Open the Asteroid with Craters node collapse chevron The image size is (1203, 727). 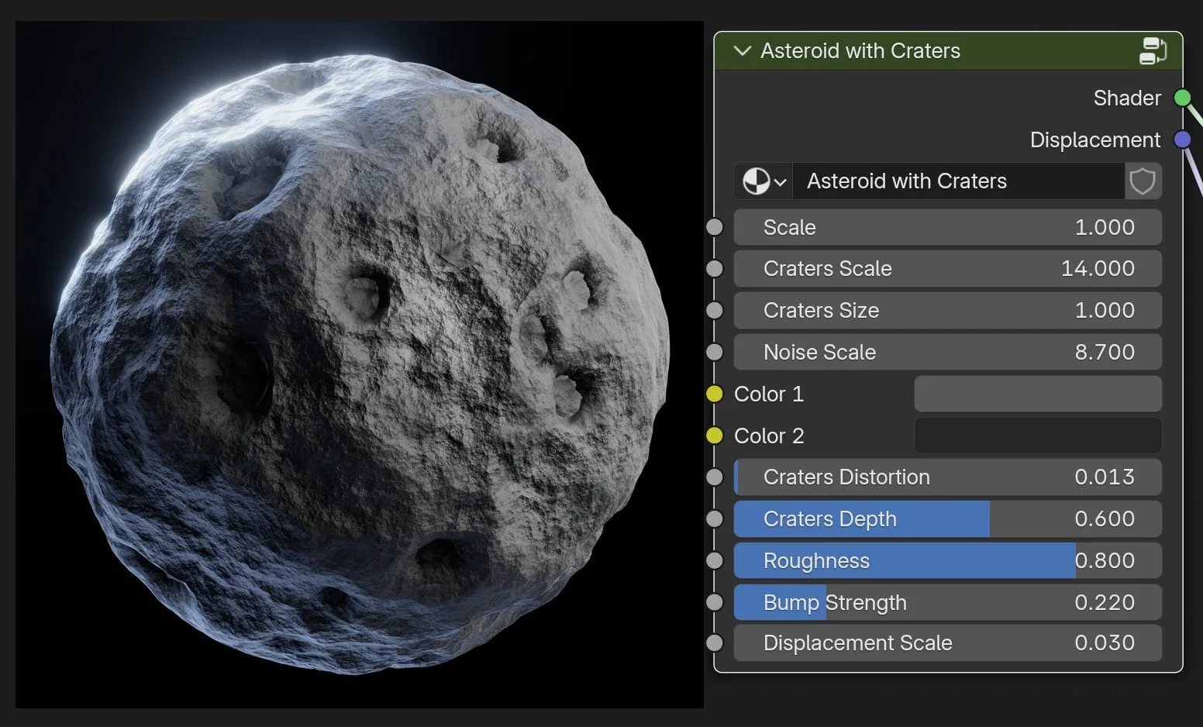(743, 51)
